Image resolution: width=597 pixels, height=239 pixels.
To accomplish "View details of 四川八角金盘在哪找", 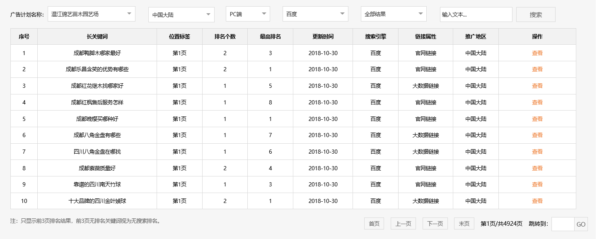I will point(537,152).
